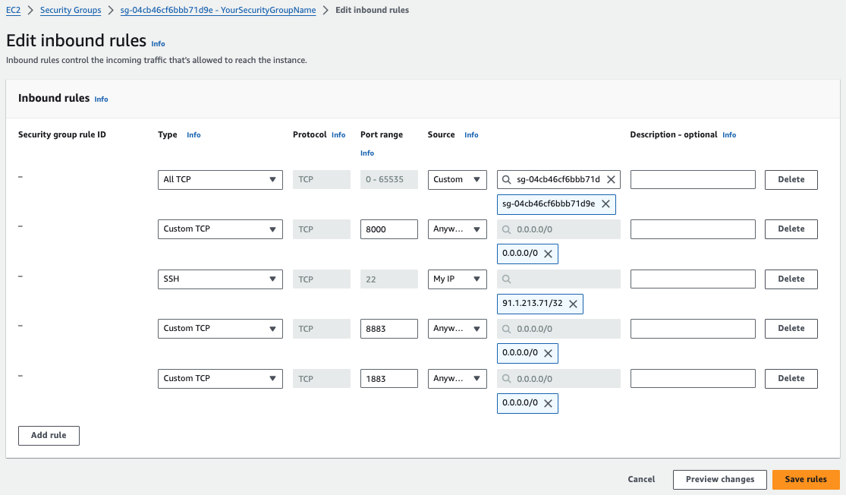Remove 0.0.0.0/0 tag on port 8000 rule
The image size is (846, 495).
(x=548, y=254)
